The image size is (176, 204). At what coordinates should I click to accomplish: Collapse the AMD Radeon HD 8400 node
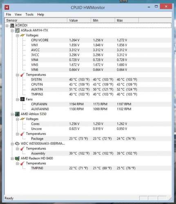12,159
